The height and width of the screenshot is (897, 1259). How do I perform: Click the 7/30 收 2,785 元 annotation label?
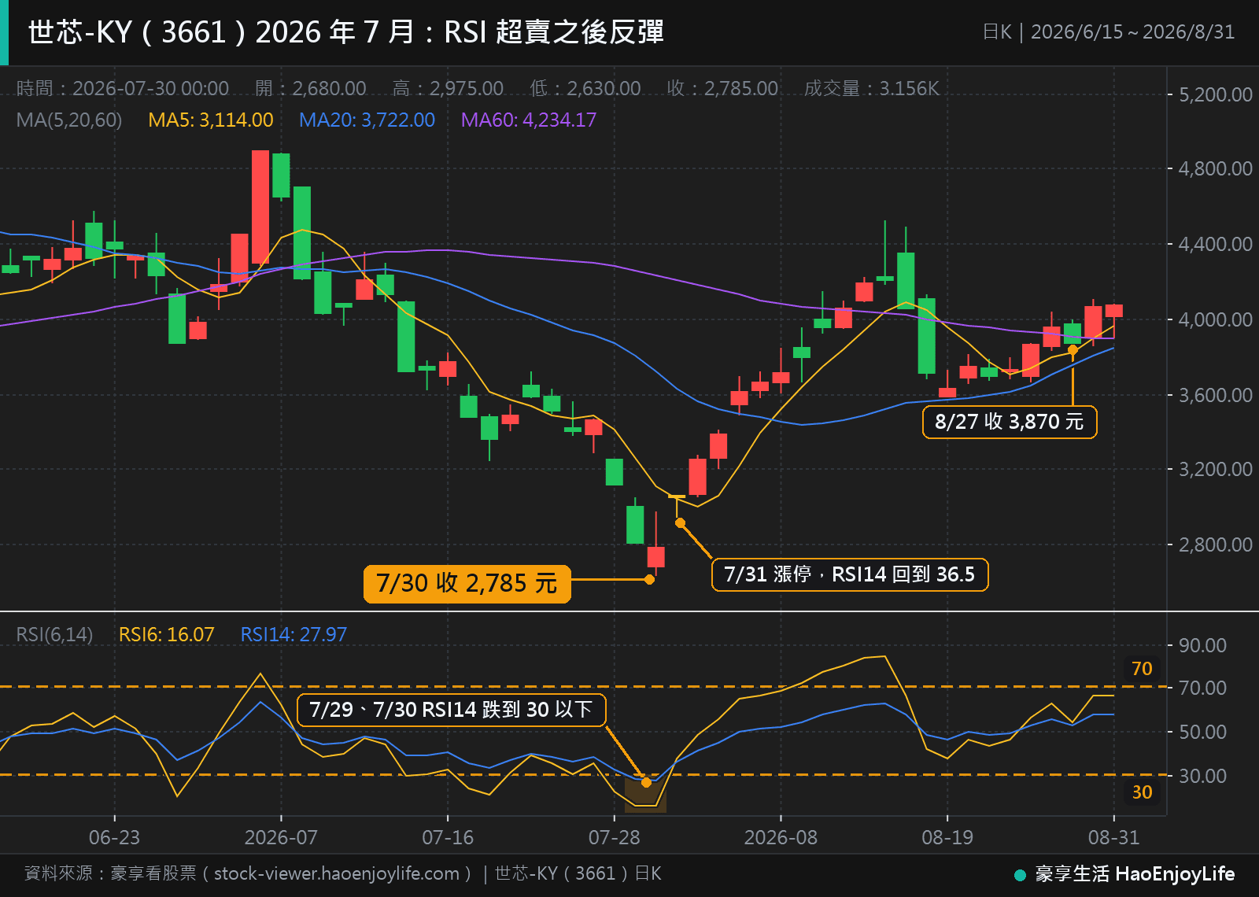(x=467, y=584)
